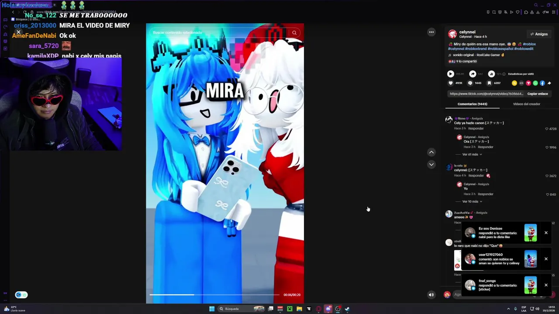Dismiss the user121927060 notification

pos(546,259)
